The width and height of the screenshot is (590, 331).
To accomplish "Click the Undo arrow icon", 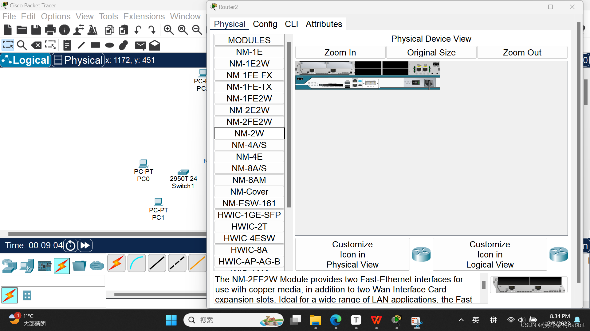I will (138, 30).
